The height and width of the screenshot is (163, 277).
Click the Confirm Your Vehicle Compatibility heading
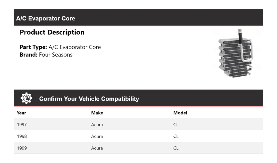tap(89, 99)
